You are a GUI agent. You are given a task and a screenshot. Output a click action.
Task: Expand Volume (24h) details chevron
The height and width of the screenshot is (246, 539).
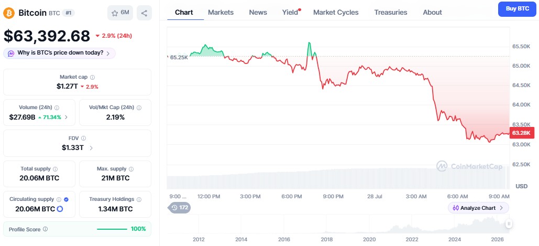tap(66, 117)
